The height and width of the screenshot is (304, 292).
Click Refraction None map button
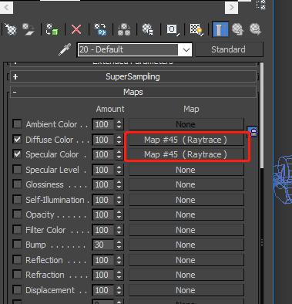point(186,275)
